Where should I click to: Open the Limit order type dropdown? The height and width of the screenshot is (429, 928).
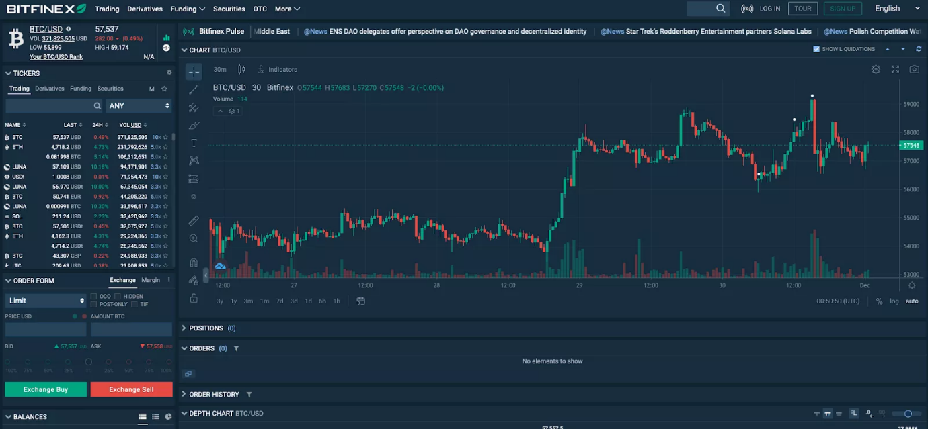(46, 300)
